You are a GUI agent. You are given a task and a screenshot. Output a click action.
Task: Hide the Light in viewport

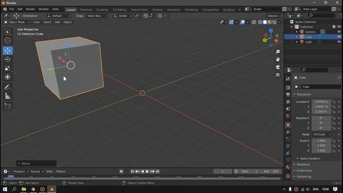pos(339,42)
